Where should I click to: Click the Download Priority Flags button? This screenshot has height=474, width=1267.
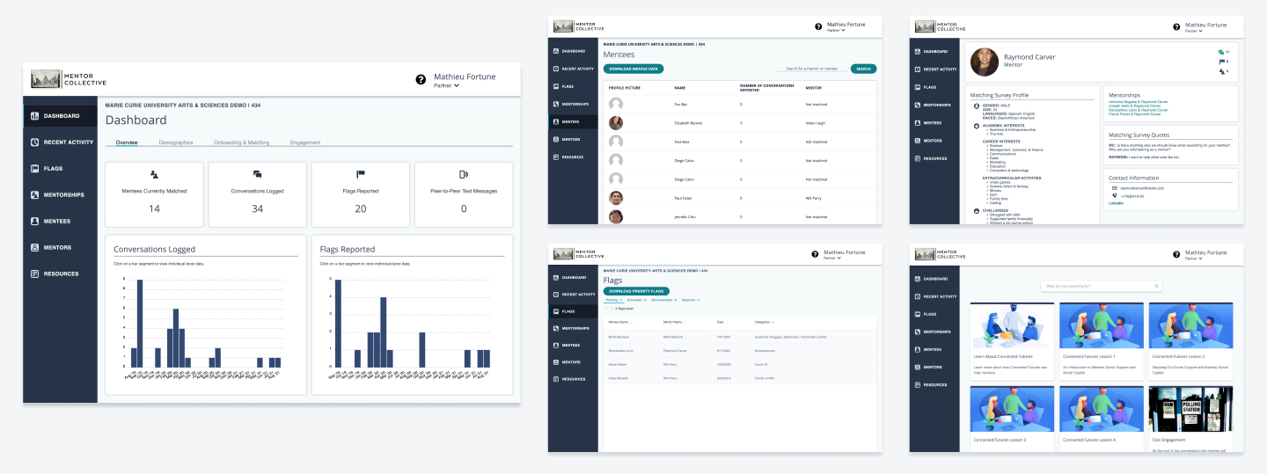636,291
